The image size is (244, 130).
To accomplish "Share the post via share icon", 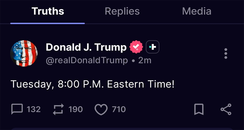I will [226, 110].
